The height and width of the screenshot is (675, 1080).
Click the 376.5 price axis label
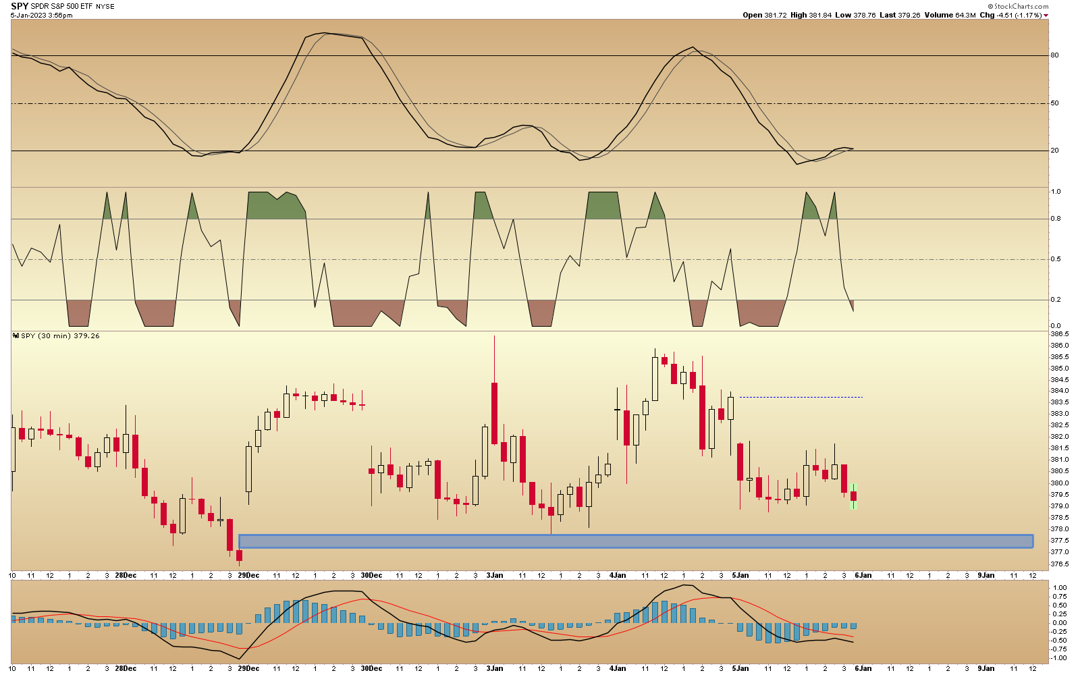click(x=1060, y=564)
